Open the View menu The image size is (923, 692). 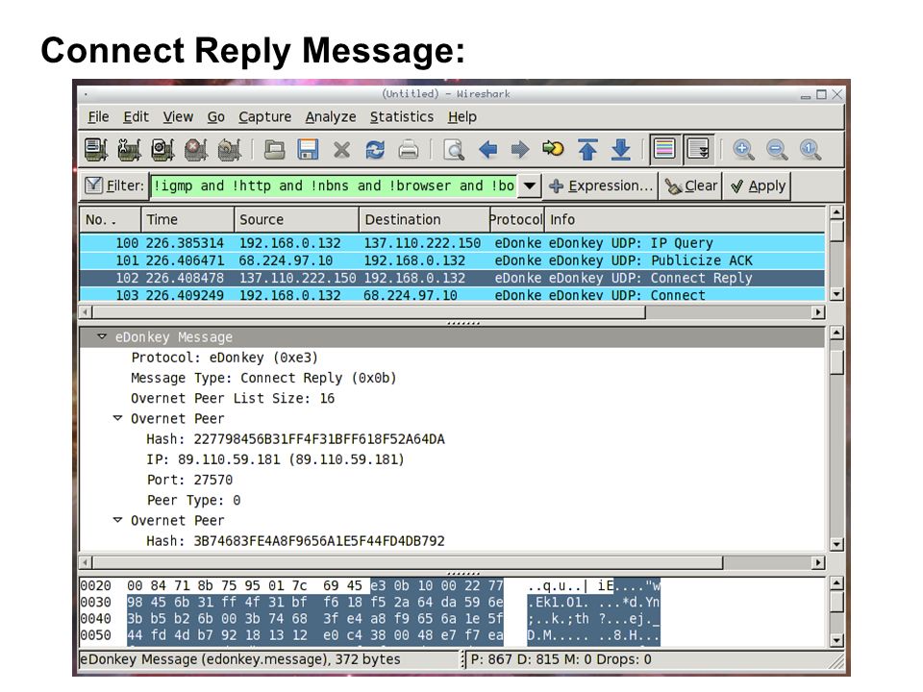[x=178, y=117]
